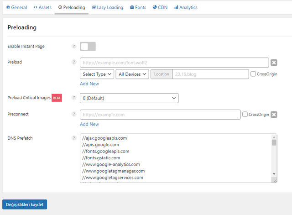Click the Lazy Loading tab image icon
This screenshot has height=215, width=292.
pos(94,7)
